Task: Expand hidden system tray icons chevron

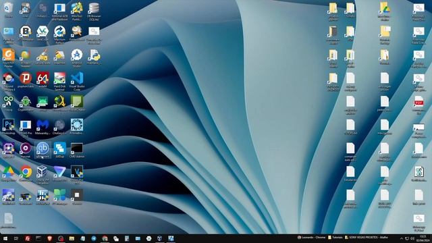Action: [401, 238]
